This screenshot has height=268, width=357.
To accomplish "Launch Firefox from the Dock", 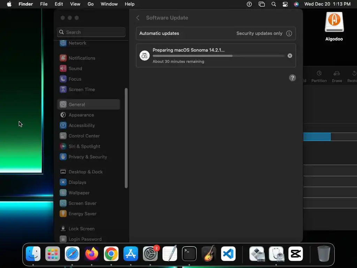I will pos(92,254).
